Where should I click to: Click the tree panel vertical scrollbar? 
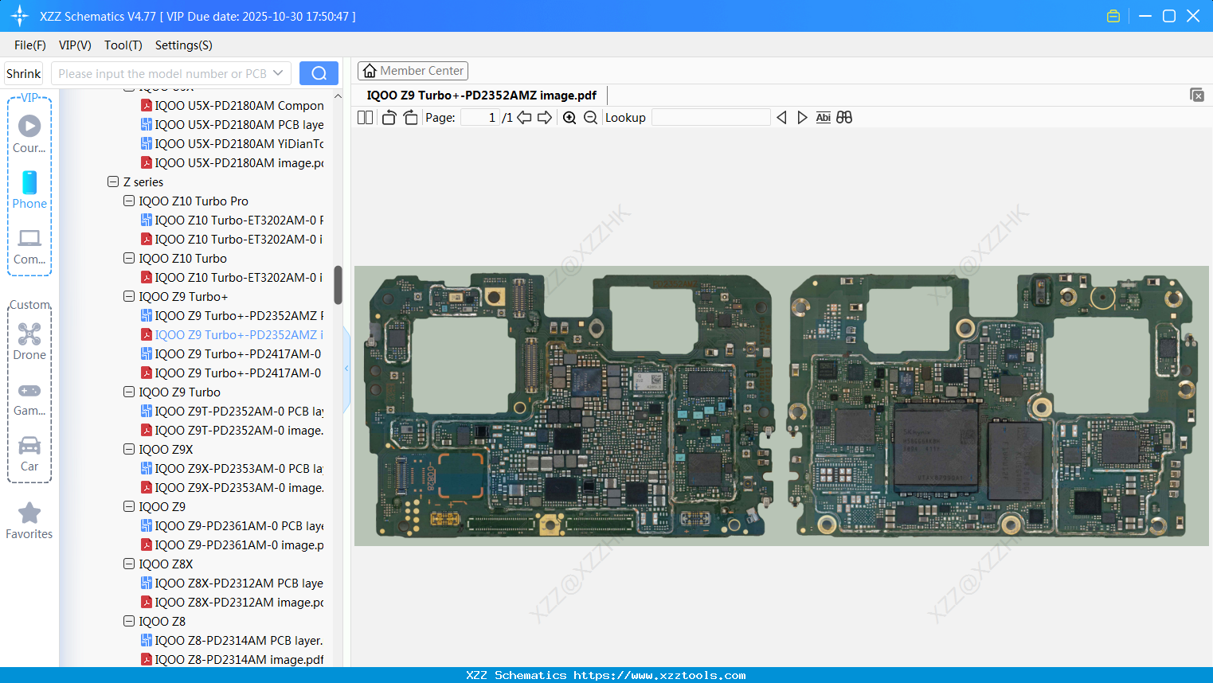(x=338, y=285)
